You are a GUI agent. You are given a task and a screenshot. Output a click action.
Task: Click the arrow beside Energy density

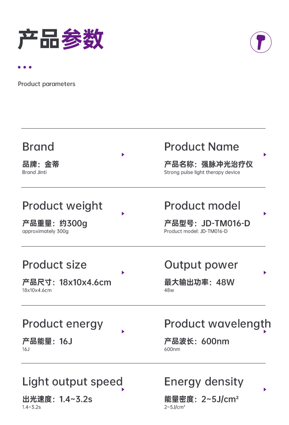(x=265, y=389)
